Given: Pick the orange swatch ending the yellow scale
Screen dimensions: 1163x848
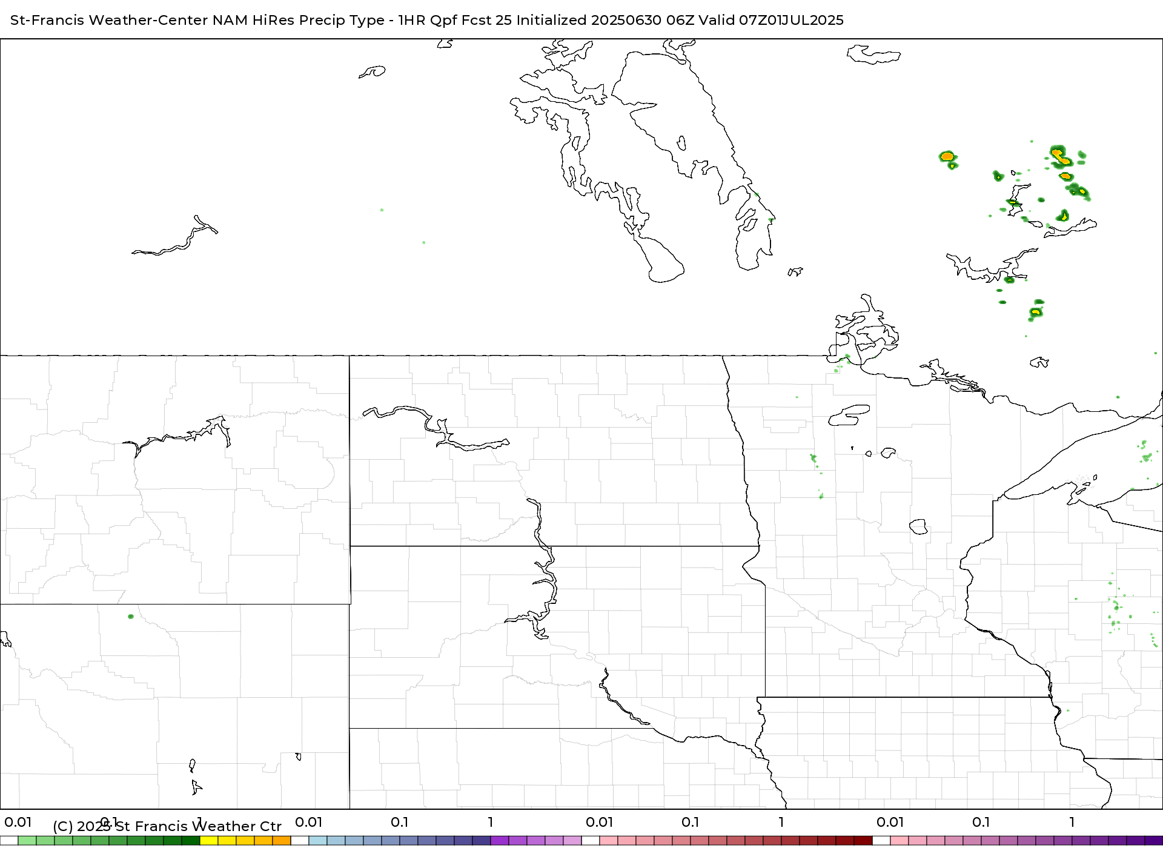Looking at the screenshot, I should pyautogui.click(x=282, y=841).
